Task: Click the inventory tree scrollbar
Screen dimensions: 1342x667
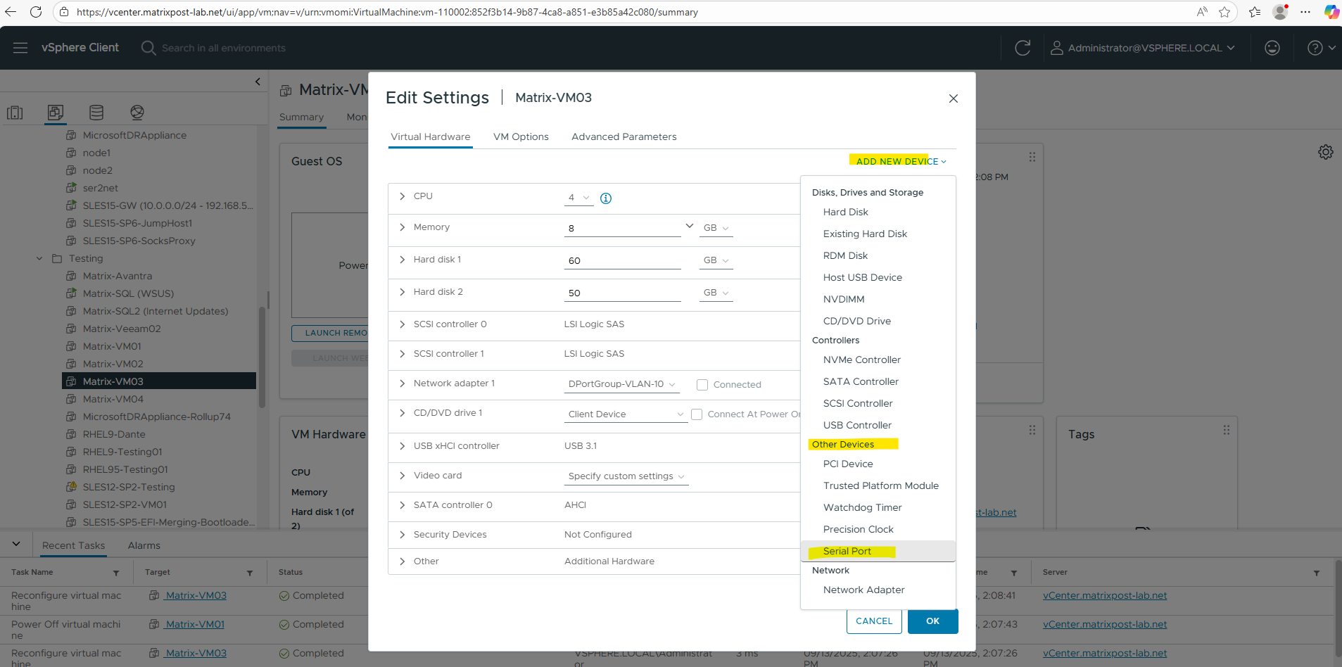Action: click(x=262, y=356)
